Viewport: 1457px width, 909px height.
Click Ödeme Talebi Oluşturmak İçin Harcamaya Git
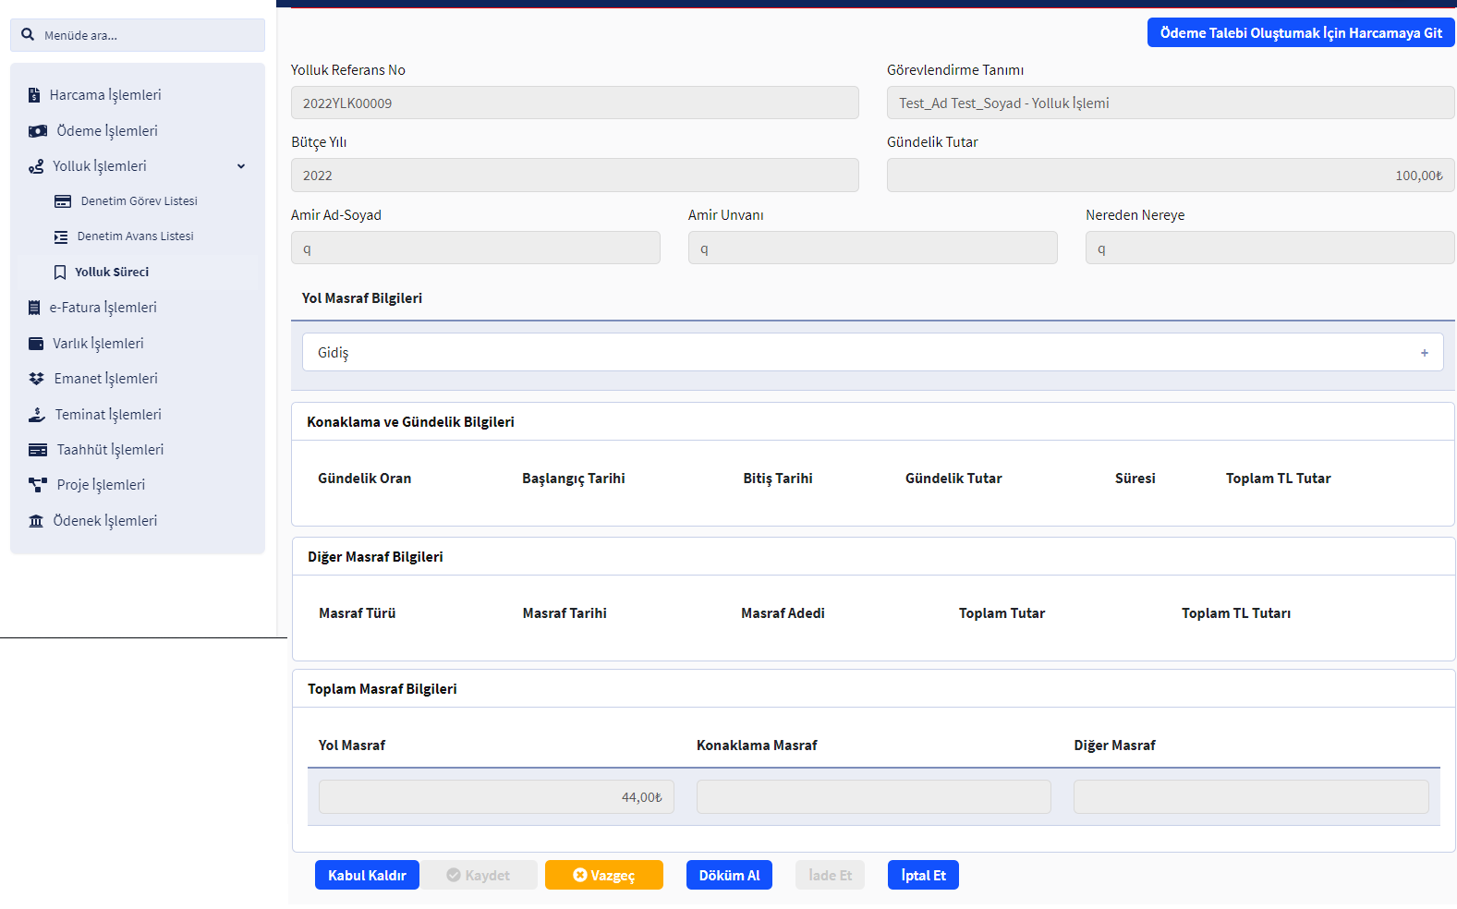pyautogui.click(x=1300, y=33)
